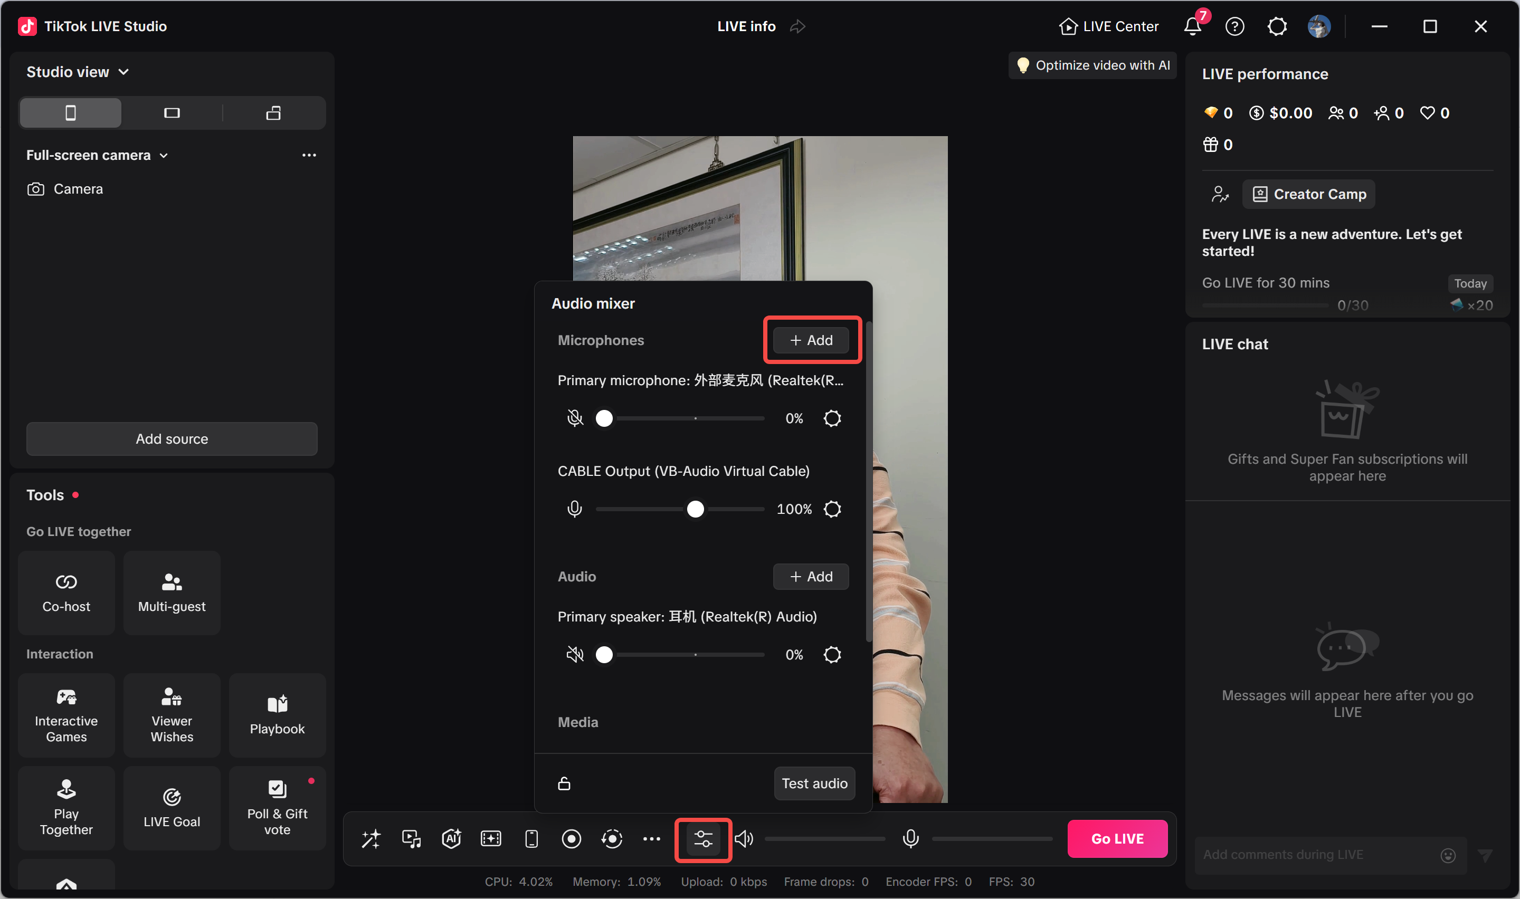Open settings for CABLE Output microphone
Viewport: 1520px width, 899px height.
[x=832, y=509]
